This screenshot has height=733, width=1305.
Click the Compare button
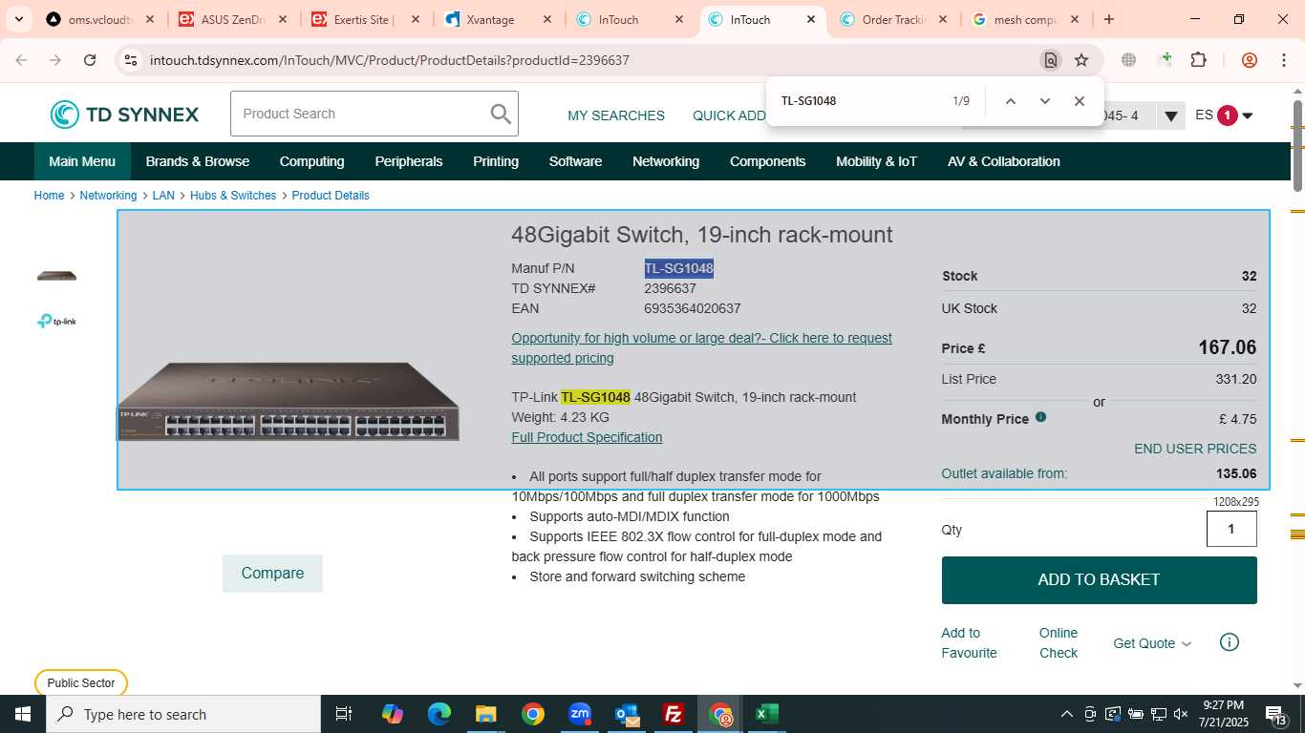pyautogui.click(x=272, y=574)
